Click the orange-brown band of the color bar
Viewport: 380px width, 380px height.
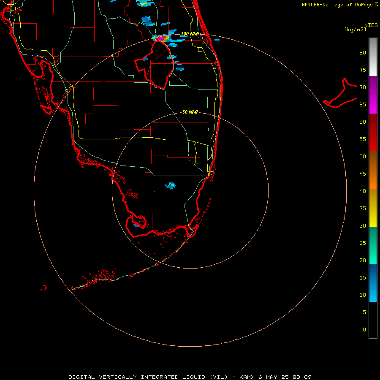click(373, 170)
